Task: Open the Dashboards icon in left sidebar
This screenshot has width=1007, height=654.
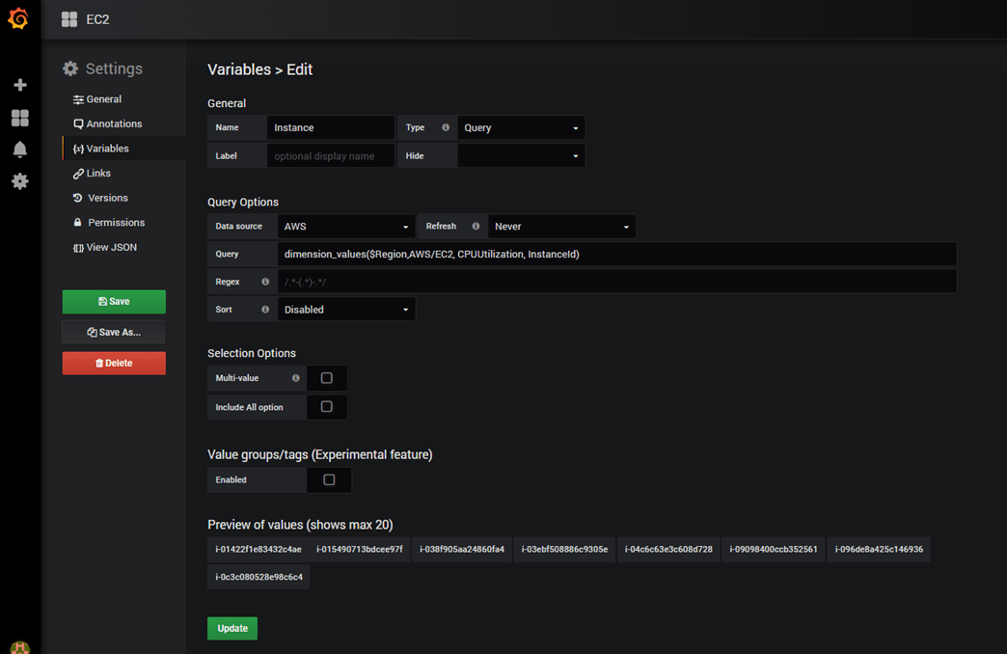Action: [x=19, y=118]
